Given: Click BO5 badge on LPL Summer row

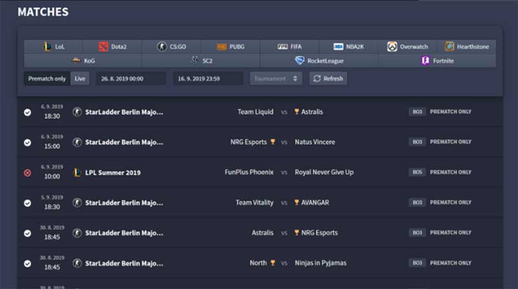Looking at the screenshot, I should tap(417, 172).
